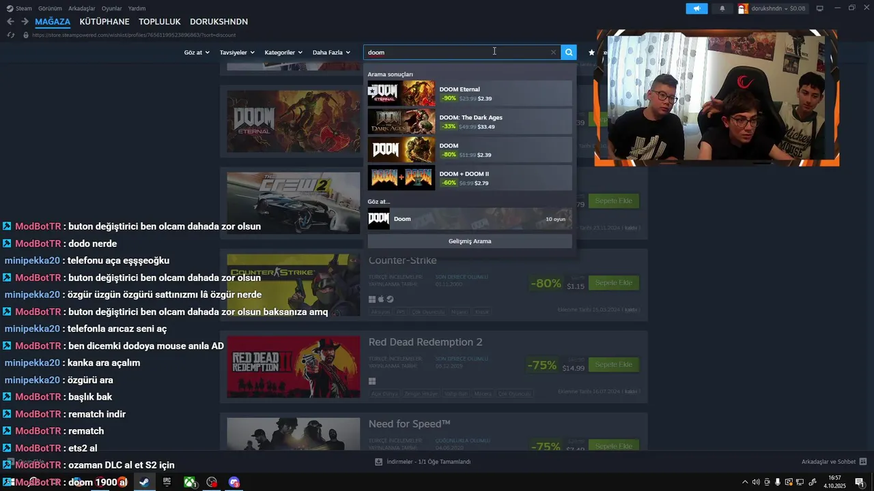
Task: Open the Red Dead Redemption 2 title
Action: [x=425, y=342]
